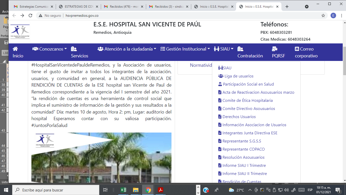346x195 pixels.
Task: Click the hospital logo in the header
Action: pyautogui.click(x=20, y=32)
